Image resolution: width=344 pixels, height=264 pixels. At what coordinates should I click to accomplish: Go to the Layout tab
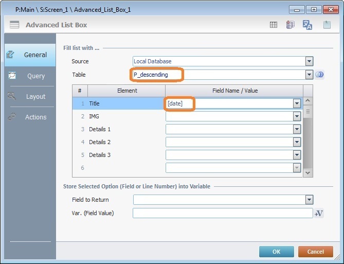pyautogui.click(x=30, y=96)
